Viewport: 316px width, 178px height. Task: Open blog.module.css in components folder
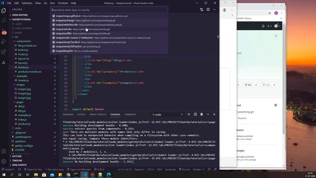[27, 45]
